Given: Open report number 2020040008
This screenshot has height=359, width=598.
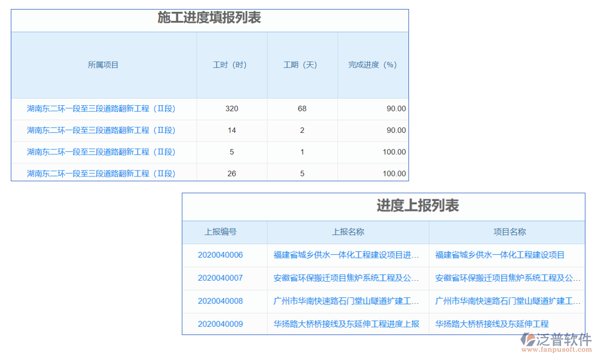Looking at the screenshot, I should click(x=220, y=301).
